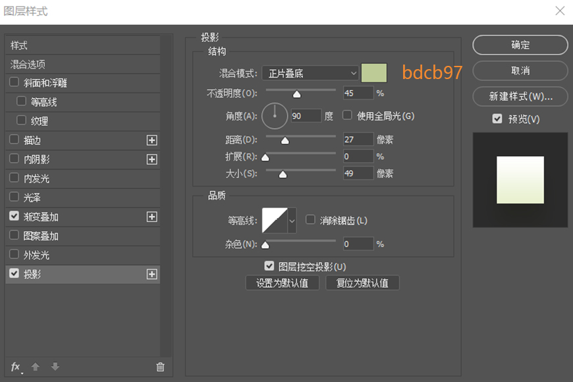Click the angle dial to adjust shadow angle
Image resolution: width=573 pixels, height=382 pixels.
coord(274,115)
